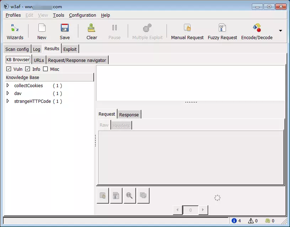Screen dimensions: 290x227
Task: Expand the collectCookies tree node
Action: coord(8,85)
